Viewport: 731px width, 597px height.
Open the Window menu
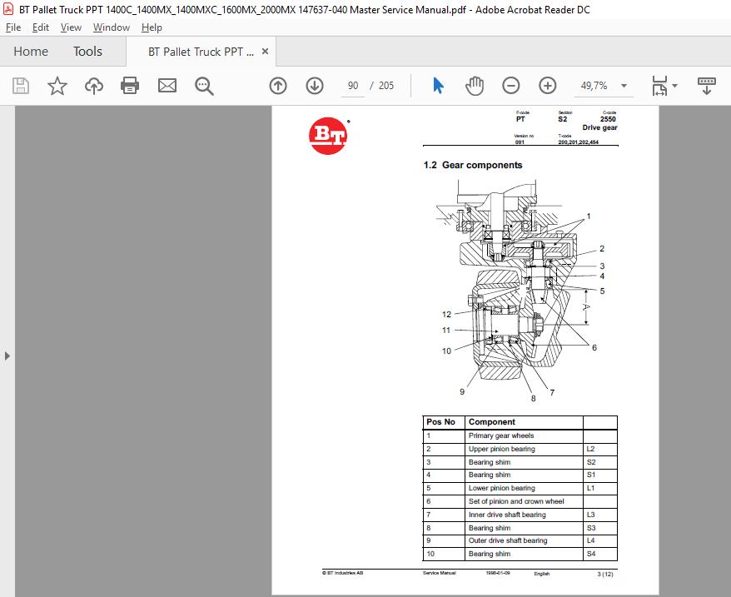(x=112, y=27)
